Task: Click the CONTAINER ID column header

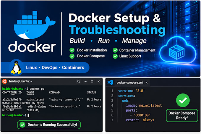Action: point(12,93)
